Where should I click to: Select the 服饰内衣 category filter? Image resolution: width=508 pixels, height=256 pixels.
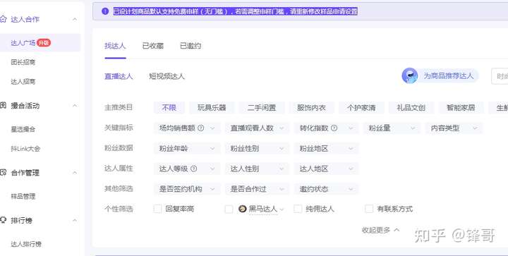coord(311,107)
